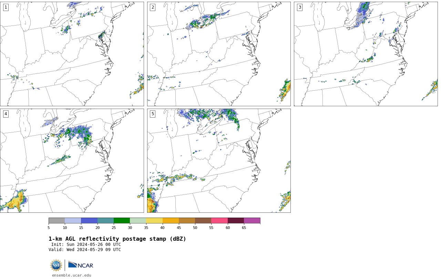Click the NSF logo icon
Screen dimensions: 441x279
pyautogui.click(x=56, y=265)
